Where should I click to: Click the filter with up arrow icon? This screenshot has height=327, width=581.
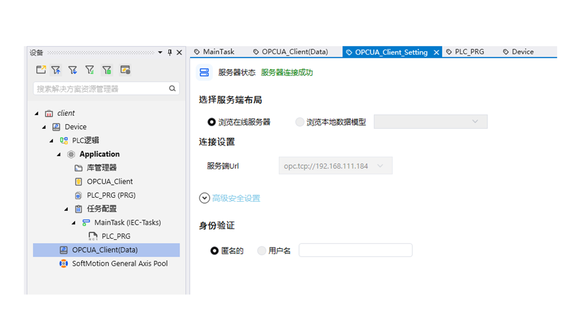pos(56,70)
